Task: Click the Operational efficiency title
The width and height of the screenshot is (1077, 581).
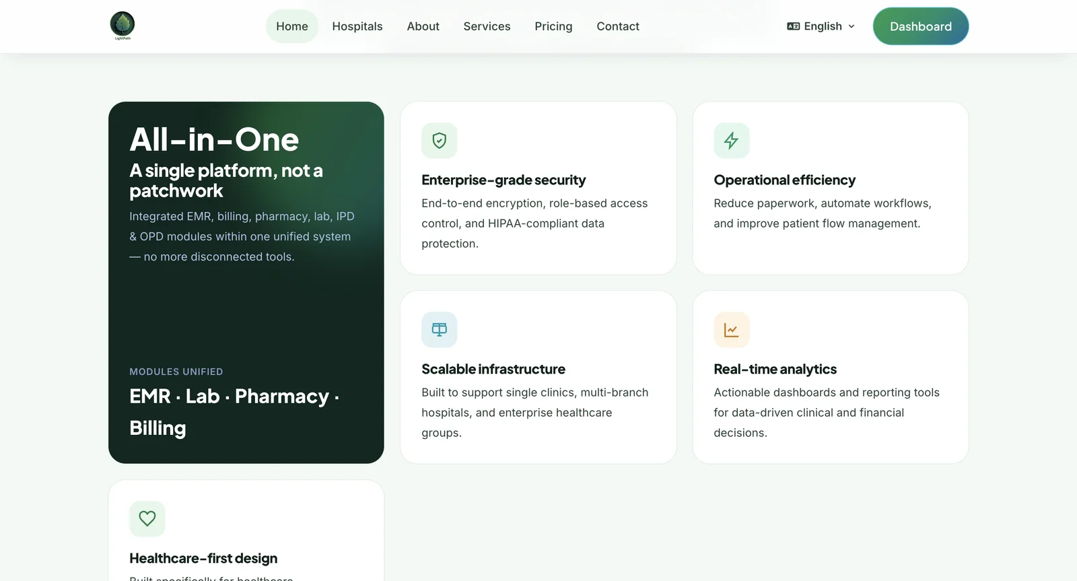Action: pos(785,180)
